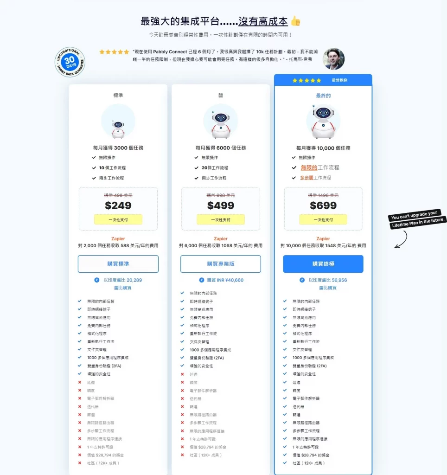Click the 30 Days money back guarantee badge

(70, 62)
